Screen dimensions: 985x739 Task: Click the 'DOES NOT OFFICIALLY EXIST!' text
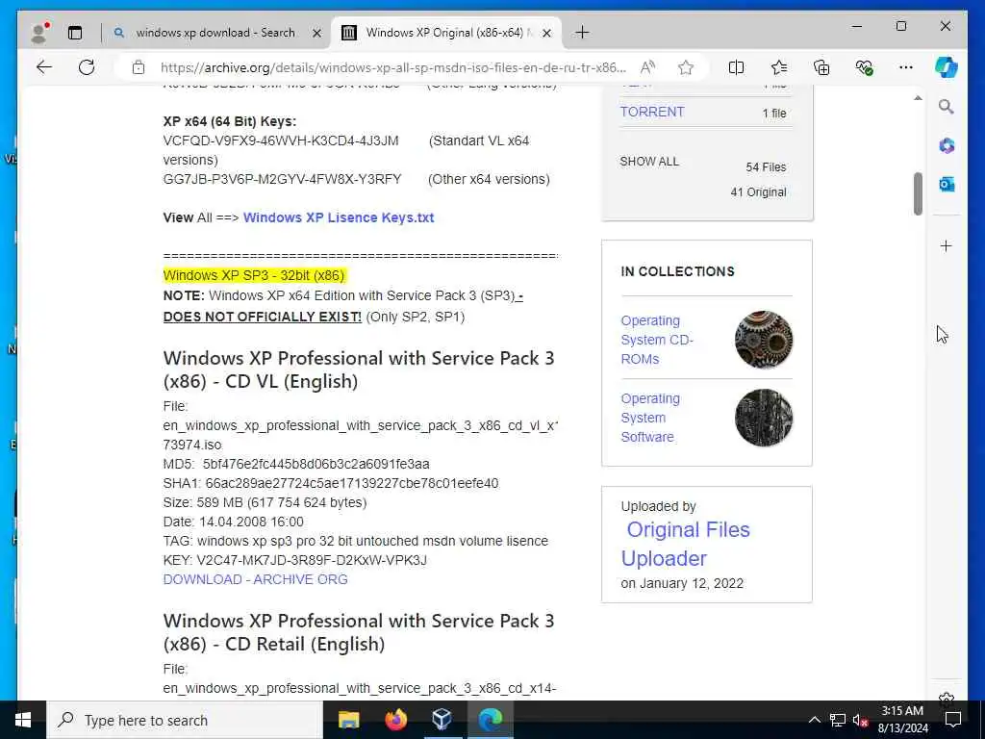262,317
